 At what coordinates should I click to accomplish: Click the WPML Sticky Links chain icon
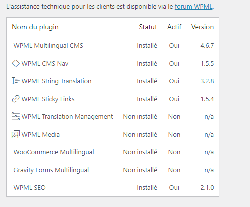pos(16,99)
